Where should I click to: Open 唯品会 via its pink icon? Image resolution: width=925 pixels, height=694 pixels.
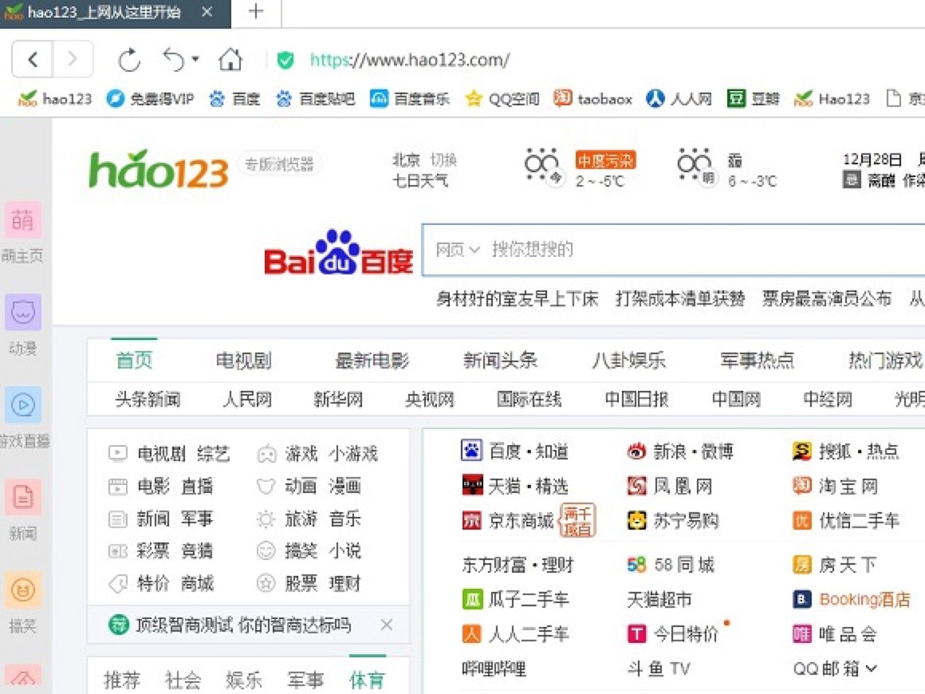801,633
